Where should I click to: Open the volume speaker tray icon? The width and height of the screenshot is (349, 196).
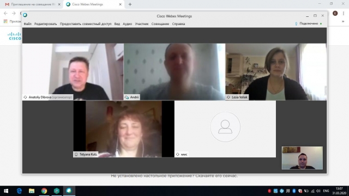(318, 191)
